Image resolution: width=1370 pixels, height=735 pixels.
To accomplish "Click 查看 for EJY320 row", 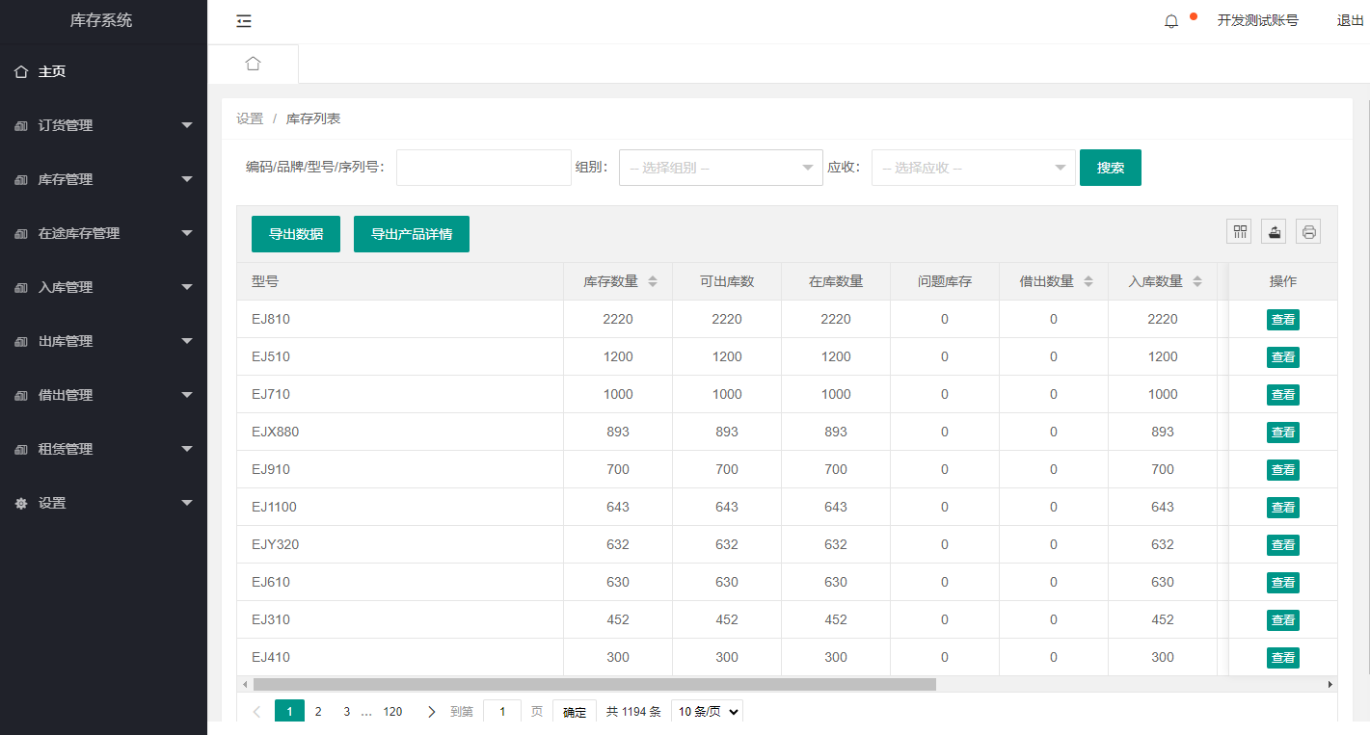I will pos(1283,545).
